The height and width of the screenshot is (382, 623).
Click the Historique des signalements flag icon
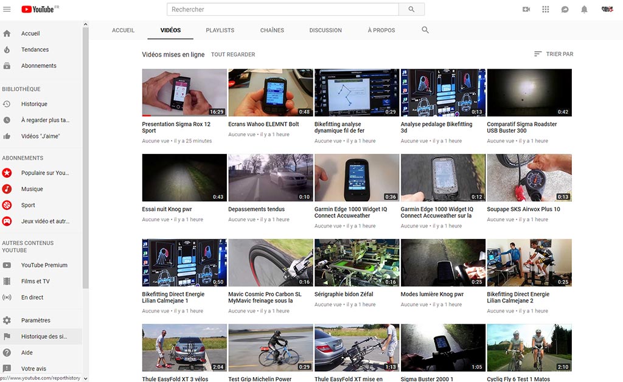[7, 336]
